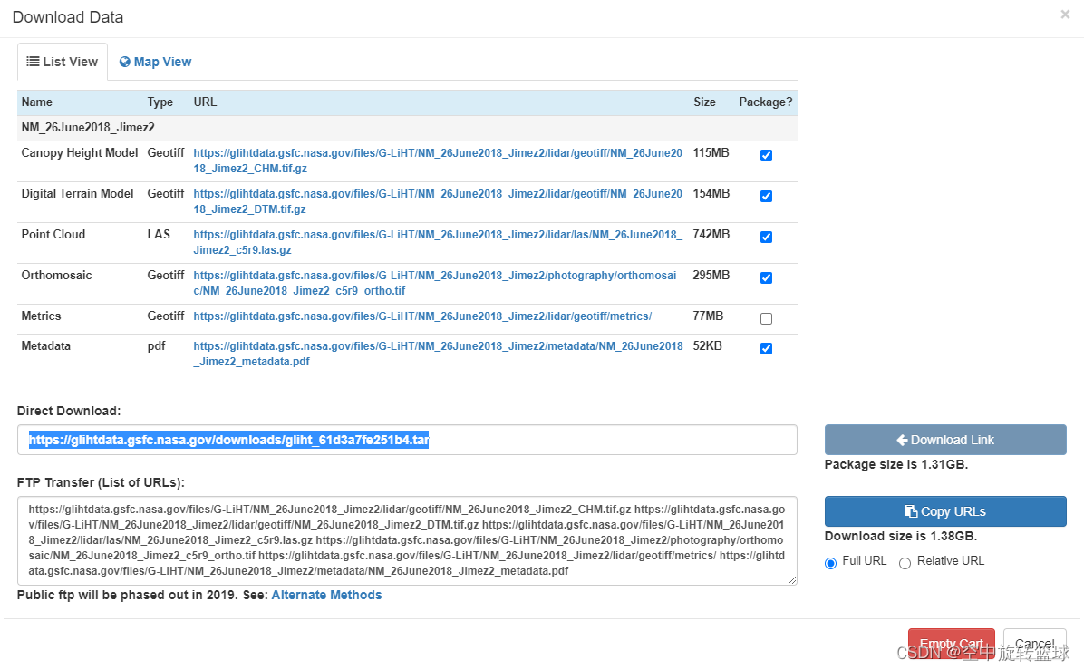Screen dimensions: 1084x670
Task: Uncheck Point Cloud package checkbox
Action: pos(766,238)
